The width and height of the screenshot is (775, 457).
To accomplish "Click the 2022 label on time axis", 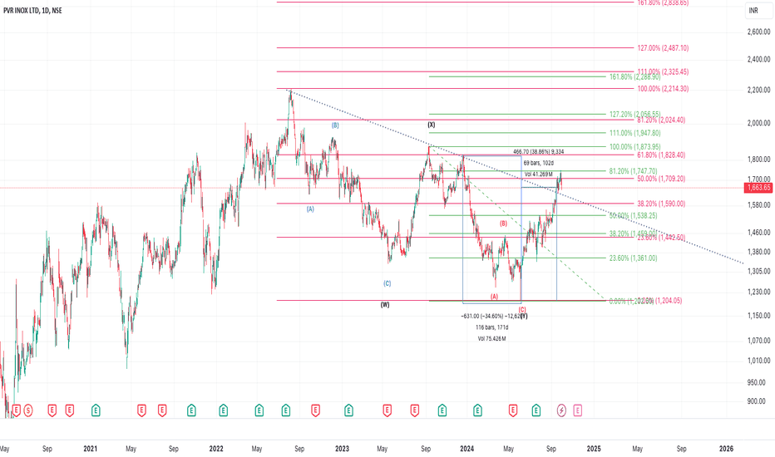I will (216, 449).
